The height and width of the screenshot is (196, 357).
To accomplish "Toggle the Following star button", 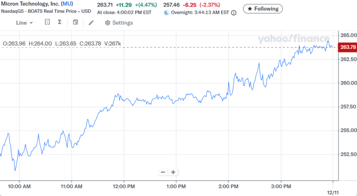I will click(x=263, y=8).
